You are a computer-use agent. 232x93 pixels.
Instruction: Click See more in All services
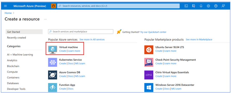coord(92,39)
